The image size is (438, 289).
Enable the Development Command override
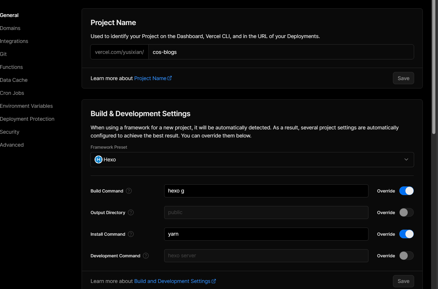(x=406, y=256)
